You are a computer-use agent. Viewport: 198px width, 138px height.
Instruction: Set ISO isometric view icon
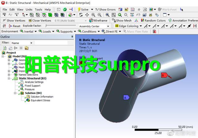(x=132, y=15)
